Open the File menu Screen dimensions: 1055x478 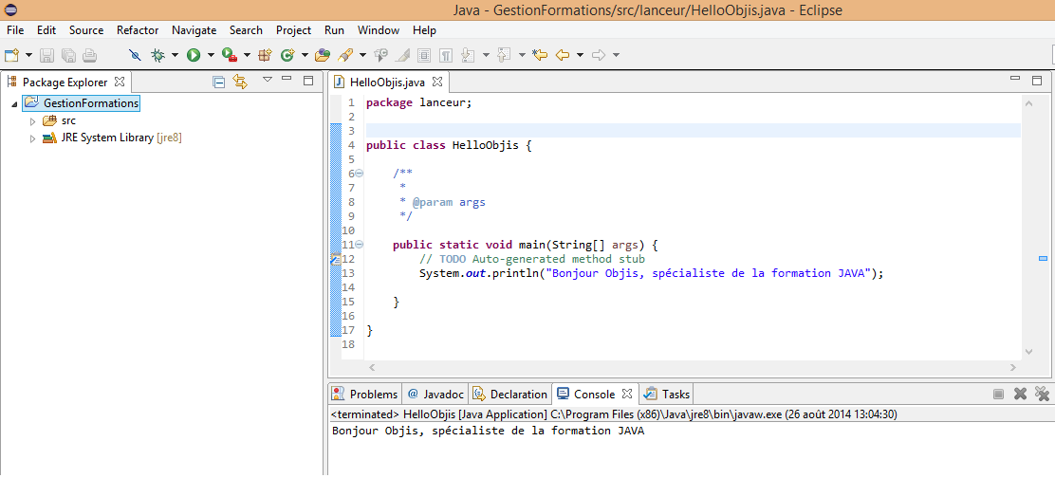[x=15, y=30]
